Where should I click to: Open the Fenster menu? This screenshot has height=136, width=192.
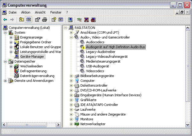click(x=56, y=12)
